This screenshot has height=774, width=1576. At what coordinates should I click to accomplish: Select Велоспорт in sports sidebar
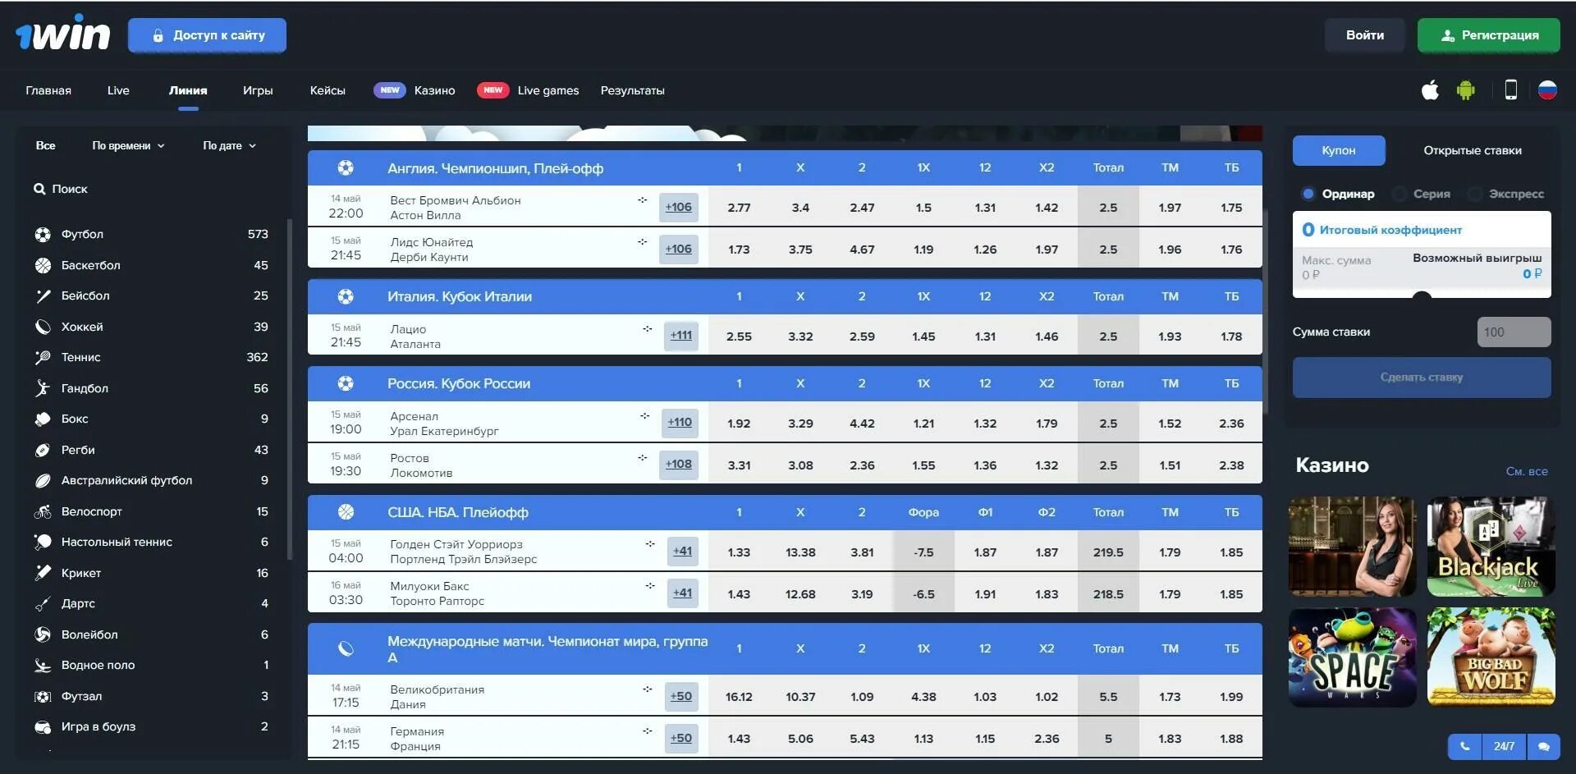(x=152, y=511)
